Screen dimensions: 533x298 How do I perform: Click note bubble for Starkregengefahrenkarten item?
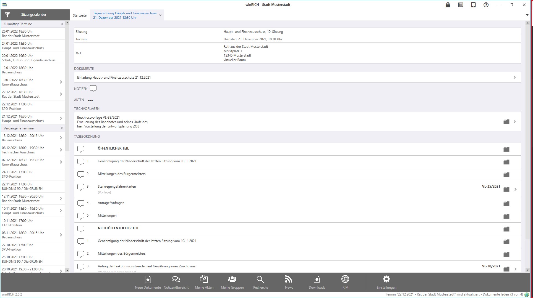pos(81,187)
